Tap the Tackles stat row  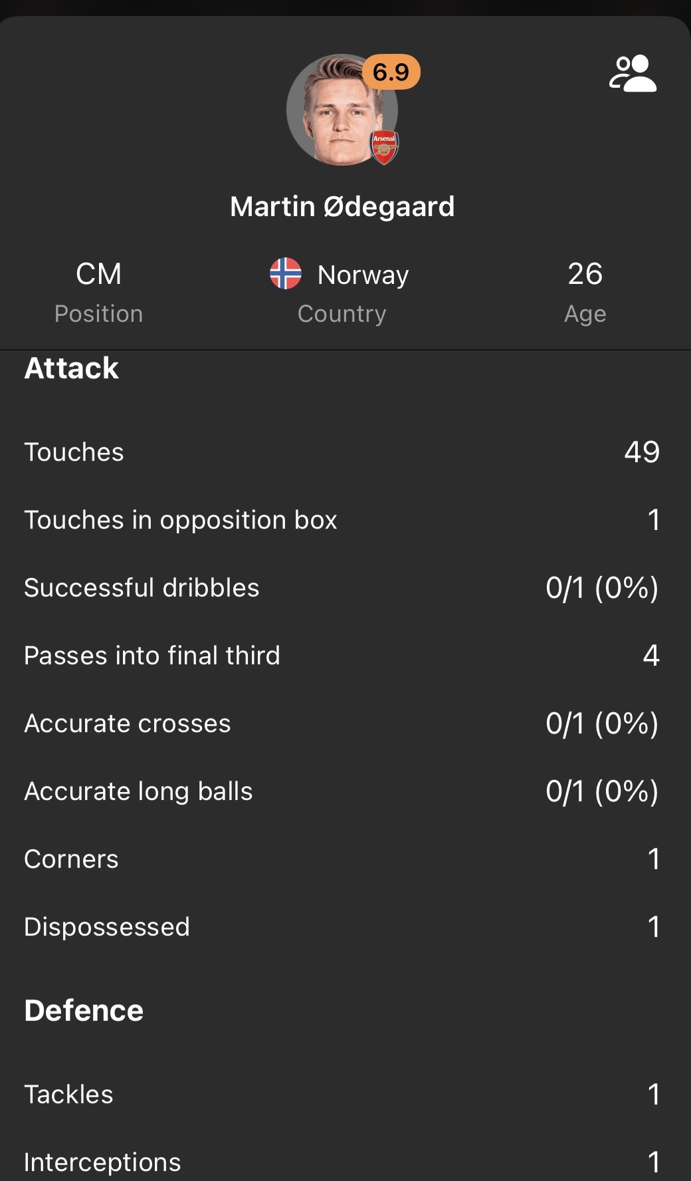342,1095
